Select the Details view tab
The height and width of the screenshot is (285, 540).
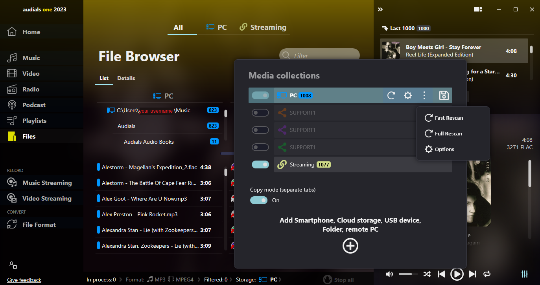[x=126, y=78]
